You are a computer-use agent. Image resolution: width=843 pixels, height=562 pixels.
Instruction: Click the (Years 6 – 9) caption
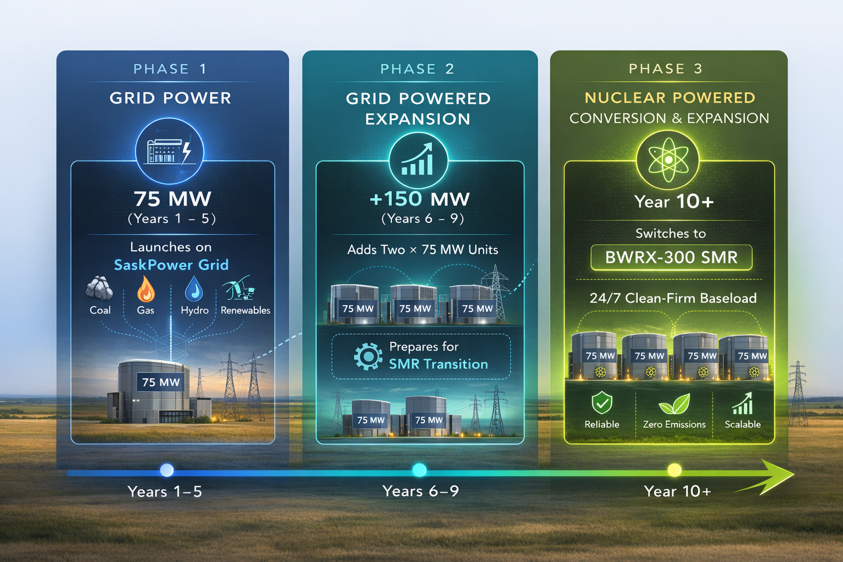pyautogui.click(x=423, y=218)
